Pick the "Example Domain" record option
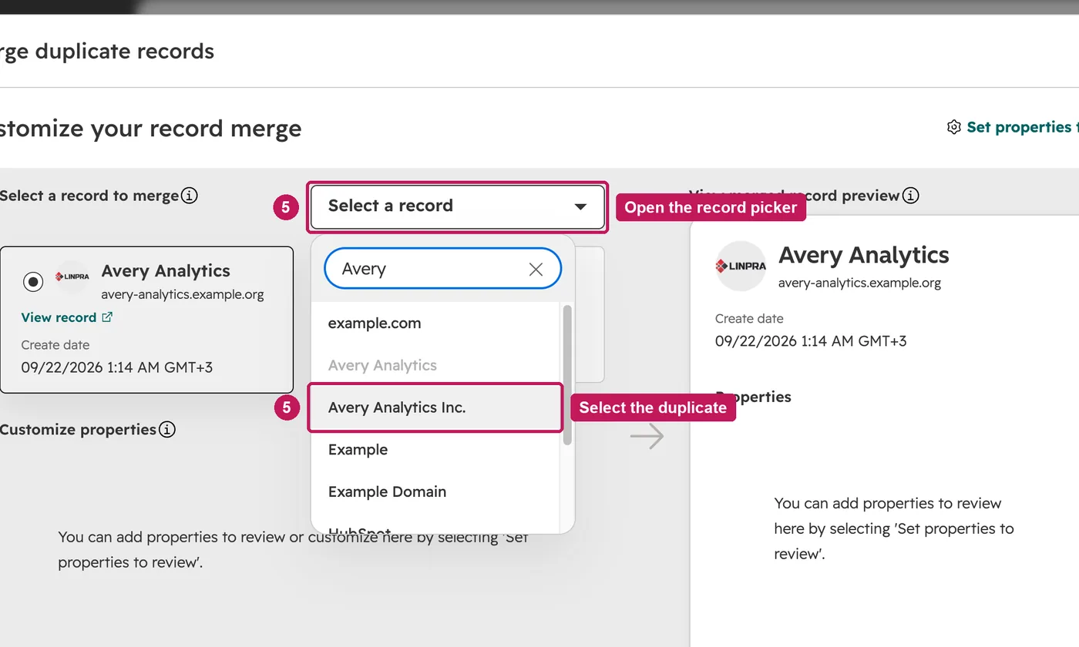Viewport: 1079px width, 647px height. [435, 491]
